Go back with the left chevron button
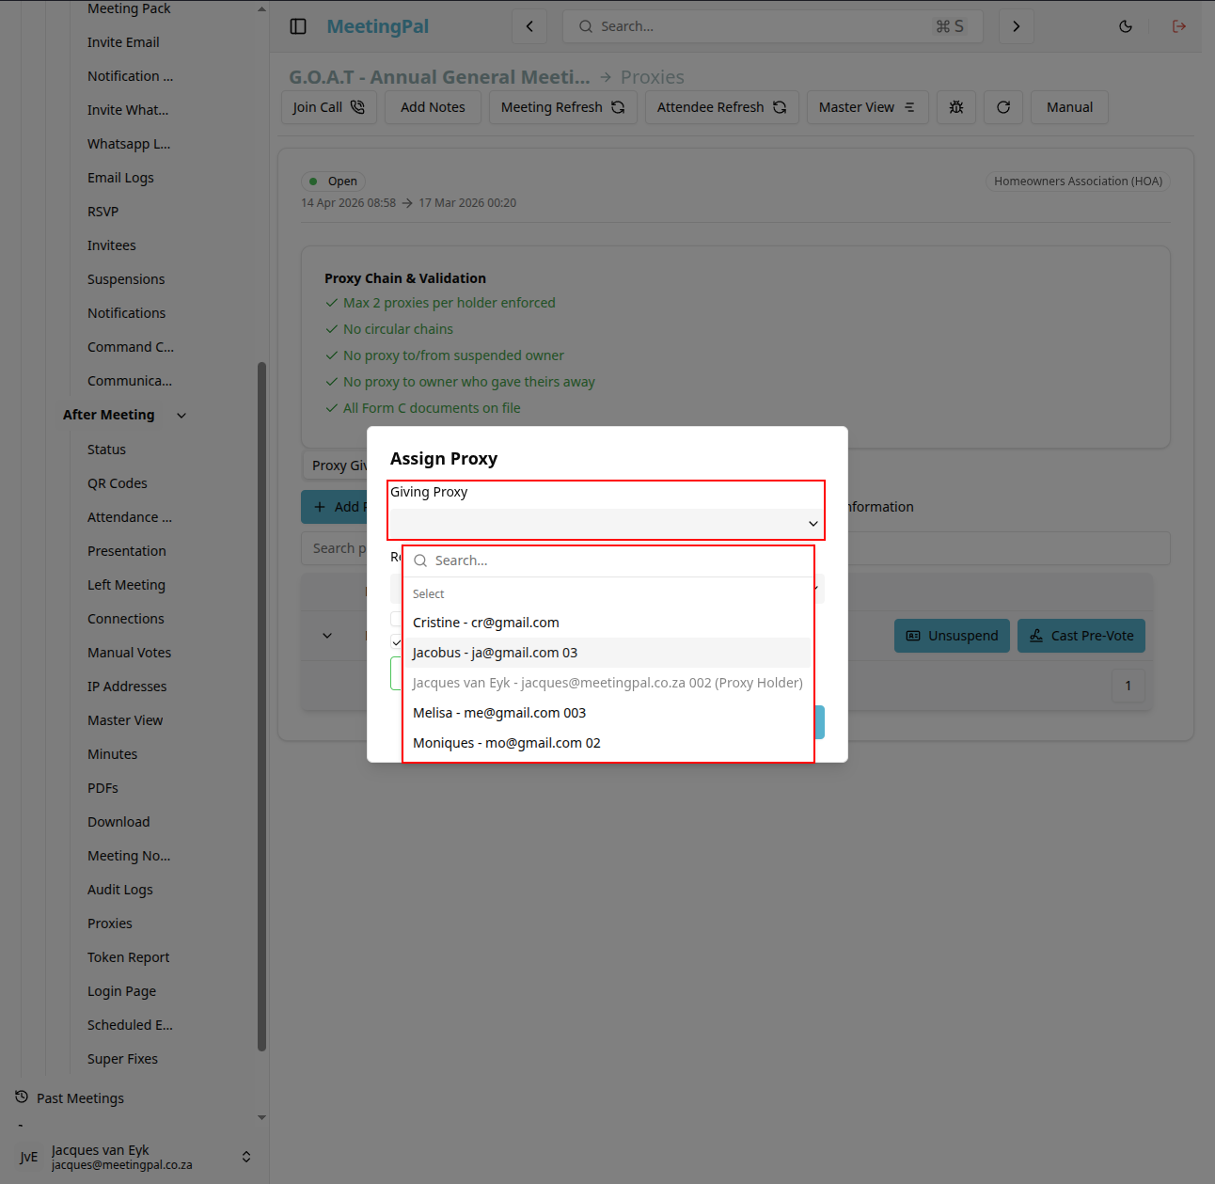 coord(529,26)
